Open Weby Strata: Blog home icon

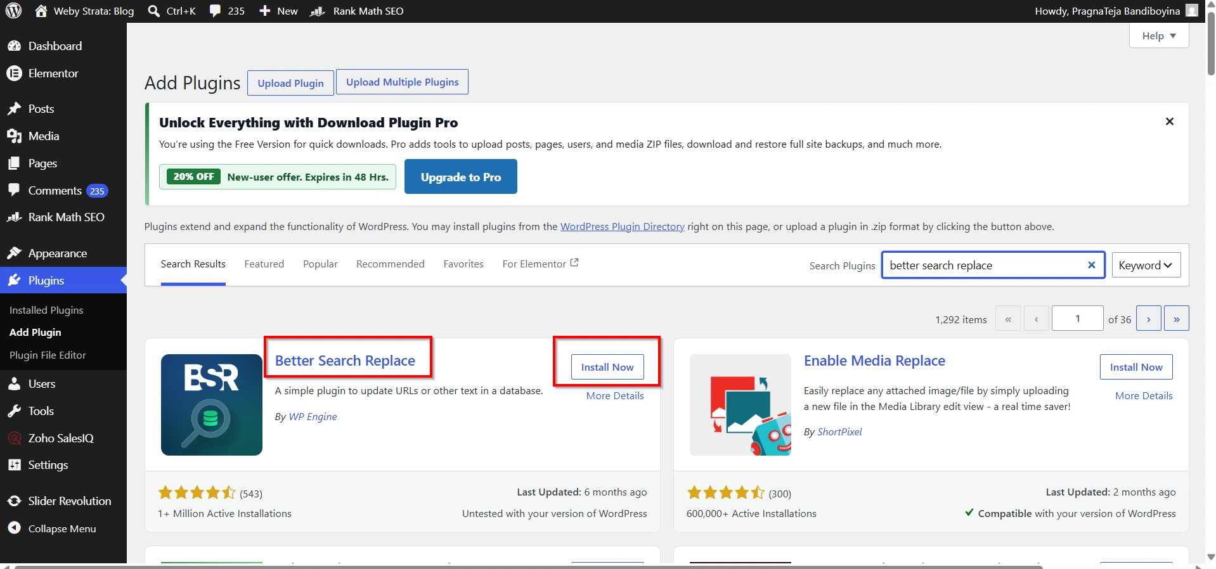pos(41,11)
